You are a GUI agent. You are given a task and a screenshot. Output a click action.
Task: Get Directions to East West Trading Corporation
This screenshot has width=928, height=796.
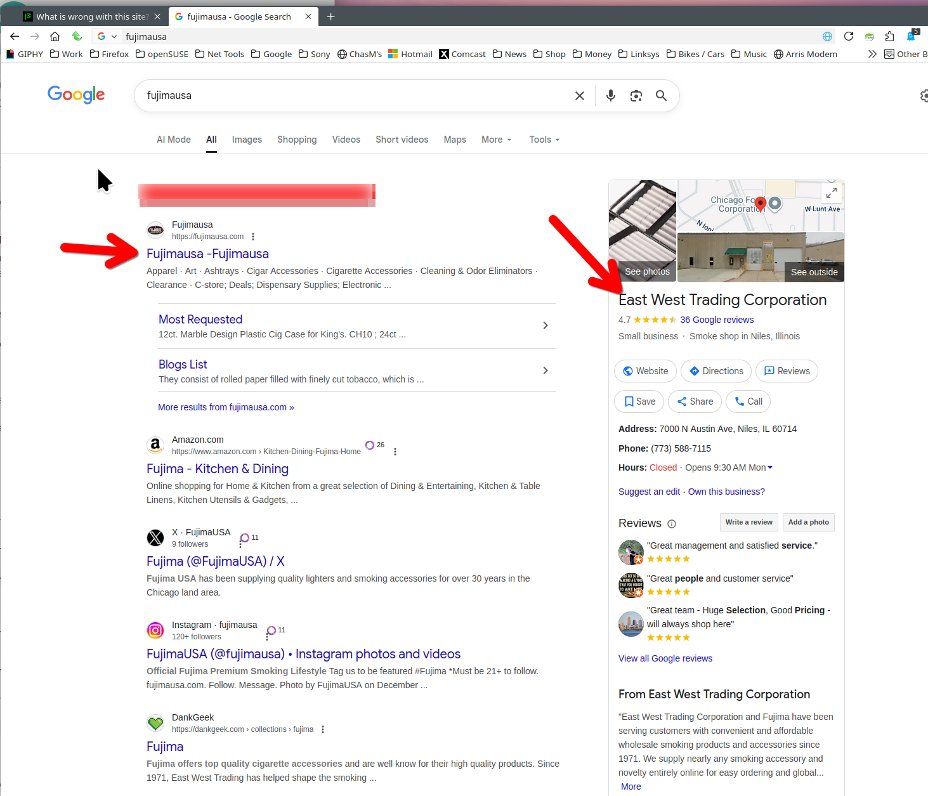coord(716,371)
